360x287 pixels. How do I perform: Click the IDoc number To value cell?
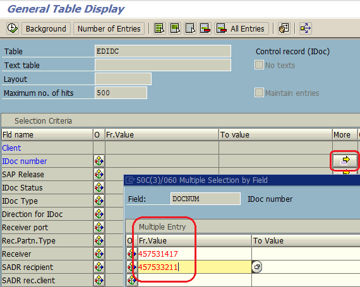tap(276, 161)
